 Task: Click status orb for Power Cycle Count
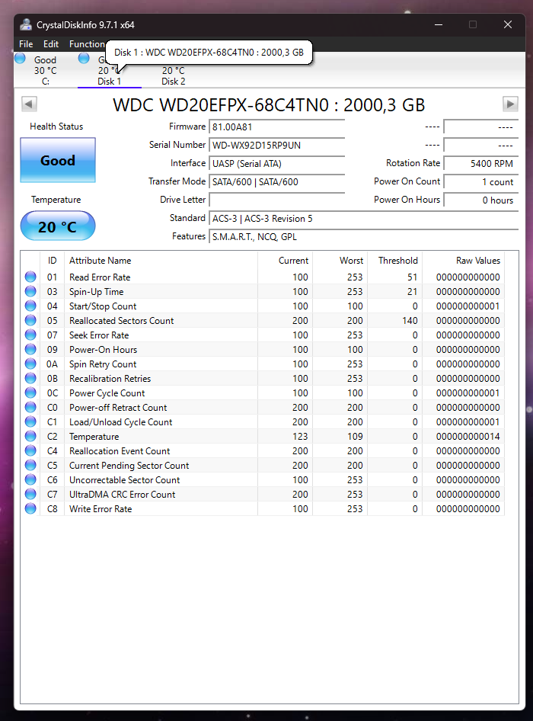pyautogui.click(x=30, y=393)
